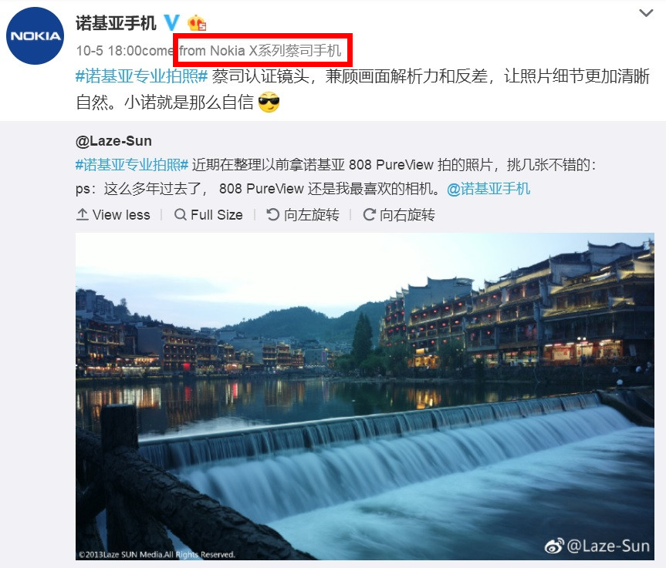
Task: Open the post options chevron menu
Action: coord(646,13)
